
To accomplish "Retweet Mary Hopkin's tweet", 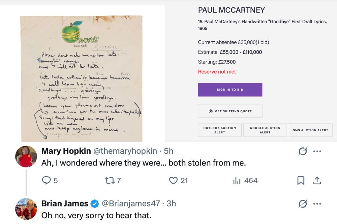I will click(110, 181).
